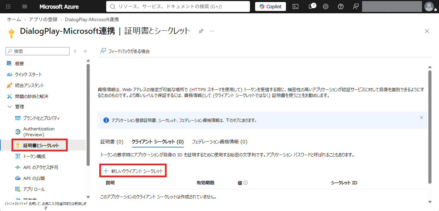The image size is (439, 211).
Task: Open the more options ellipsis by title
Action: click(x=212, y=31)
